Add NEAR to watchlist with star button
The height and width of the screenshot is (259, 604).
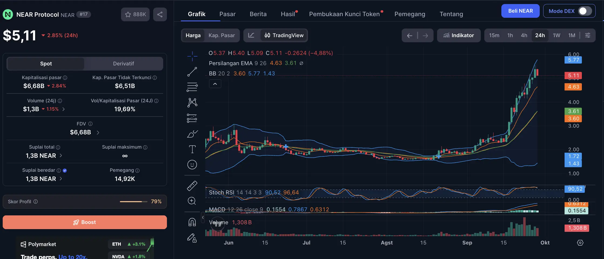click(x=135, y=14)
